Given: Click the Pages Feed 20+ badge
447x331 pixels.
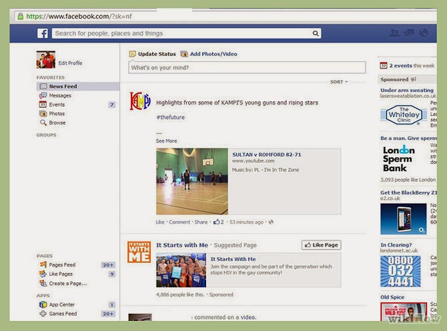Looking at the screenshot, I should pos(108,265).
